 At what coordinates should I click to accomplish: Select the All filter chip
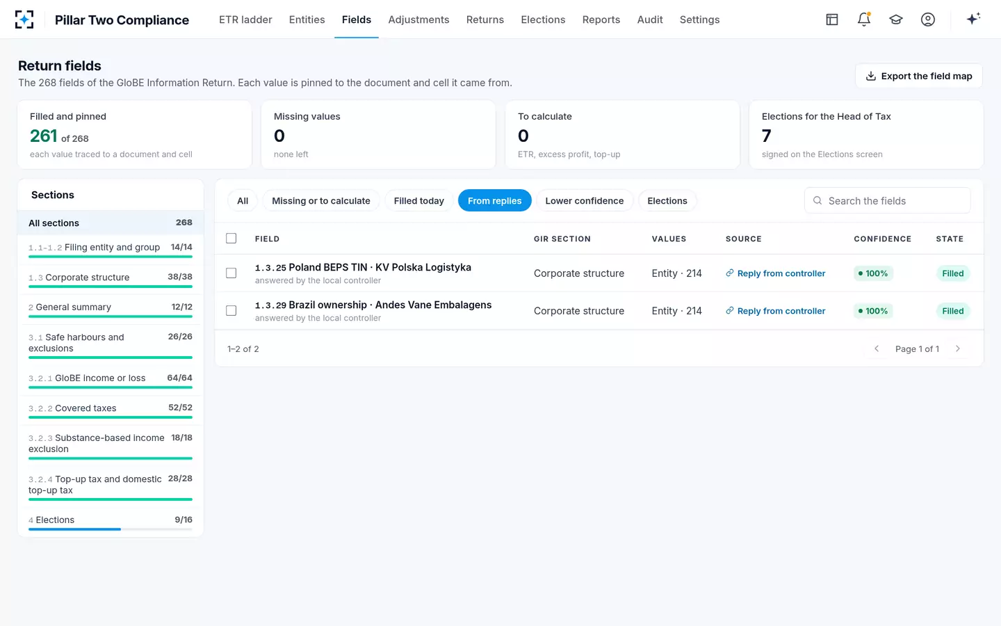[243, 200]
